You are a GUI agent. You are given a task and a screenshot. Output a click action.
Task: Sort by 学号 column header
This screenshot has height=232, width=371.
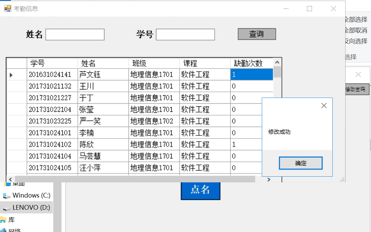pyautogui.click(x=52, y=63)
